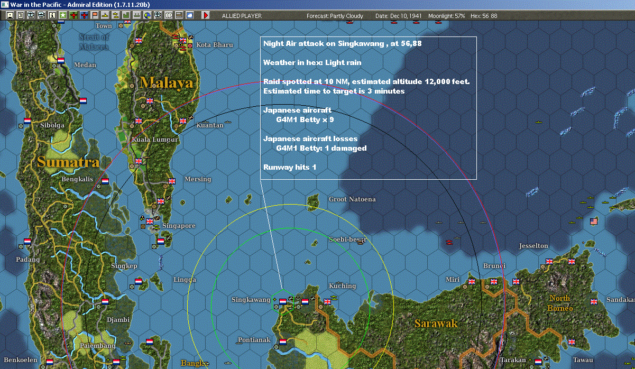Select red plane icon with green background
The image size is (635, 369).
tap(73, 15)
